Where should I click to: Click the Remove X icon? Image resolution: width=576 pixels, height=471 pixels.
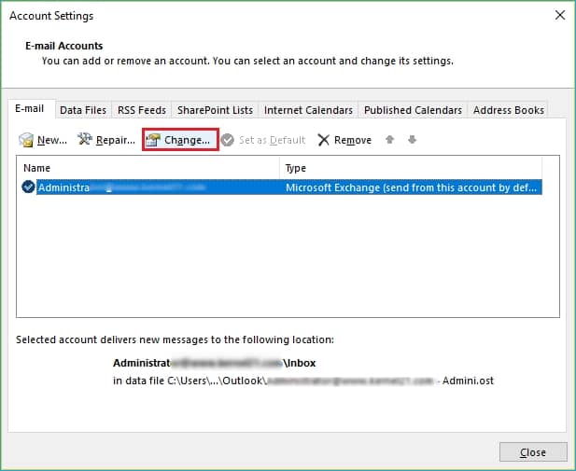pos(324,140)
